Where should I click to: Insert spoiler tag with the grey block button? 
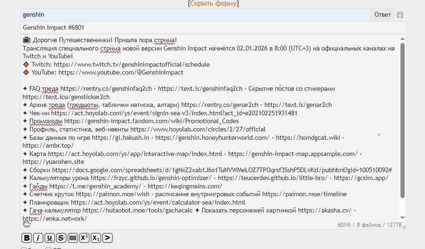pyautogui.click(x=73, y=238)
